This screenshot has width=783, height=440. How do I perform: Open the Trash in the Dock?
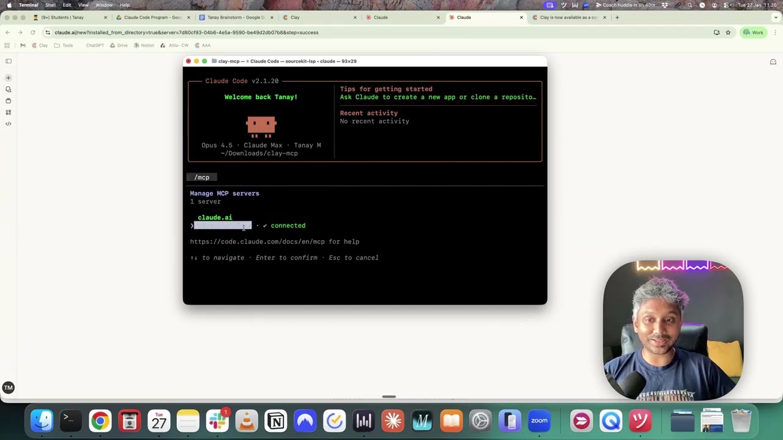coord(741,420)
